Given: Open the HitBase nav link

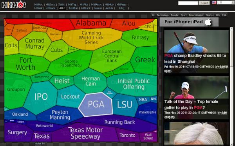Looking at the screenshot, I should pos(51,5).
